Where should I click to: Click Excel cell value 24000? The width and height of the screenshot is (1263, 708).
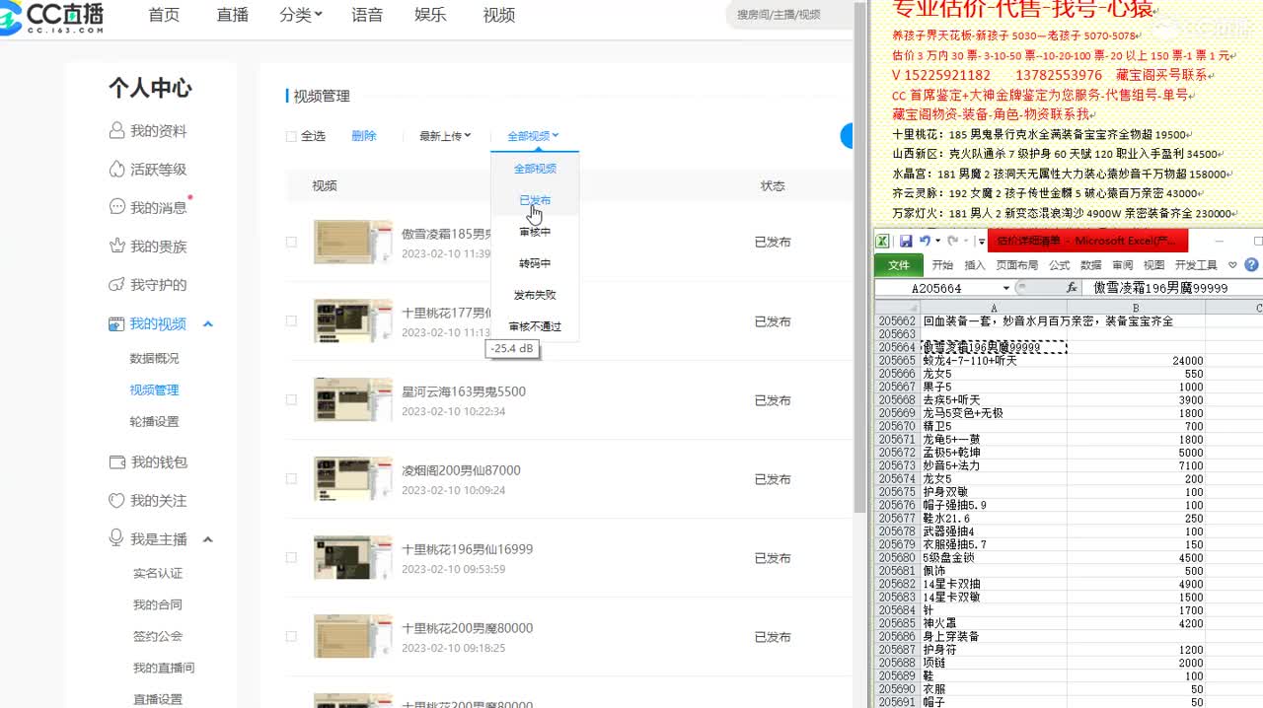click(x=1136, y=361)
